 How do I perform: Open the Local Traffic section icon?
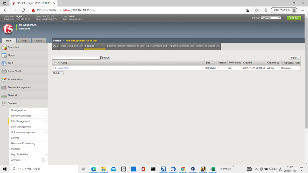4,71
